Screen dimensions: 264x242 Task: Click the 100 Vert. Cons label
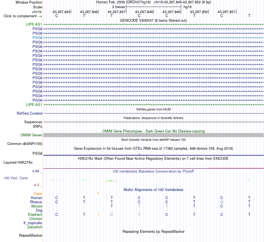pos(16,178)
